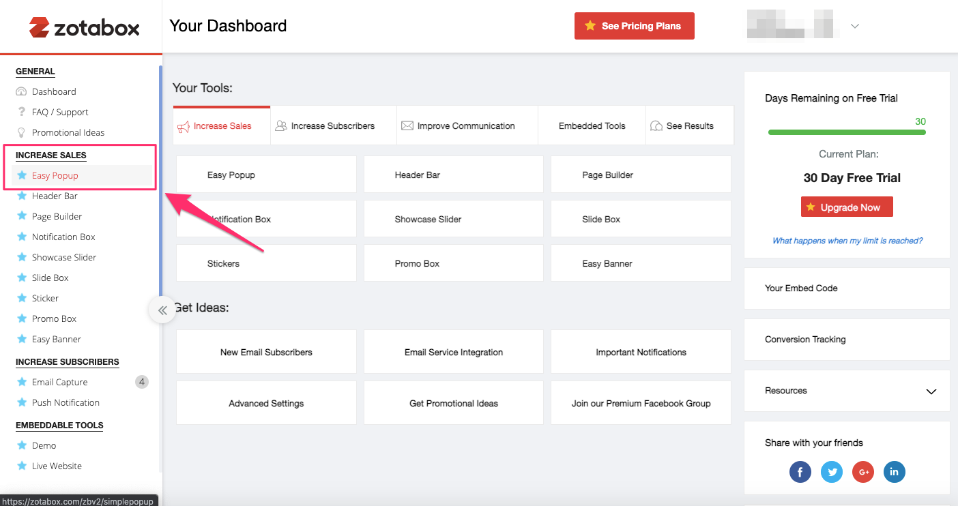958x506 pixels.
Task: Open the Slide Box tool card
Action: 641,219
